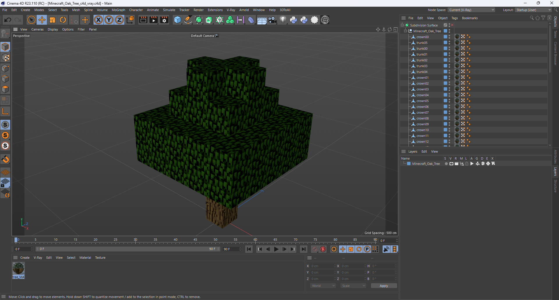
Task: Toggle Autokeying button
Action: (323, 249)
